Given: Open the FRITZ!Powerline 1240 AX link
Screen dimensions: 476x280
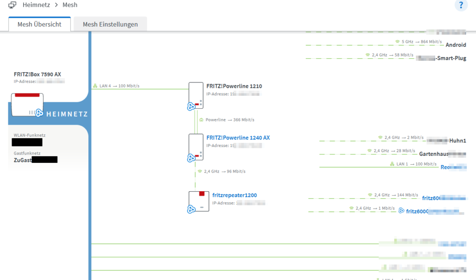Looking at the screenshot, I should (238, 138).
